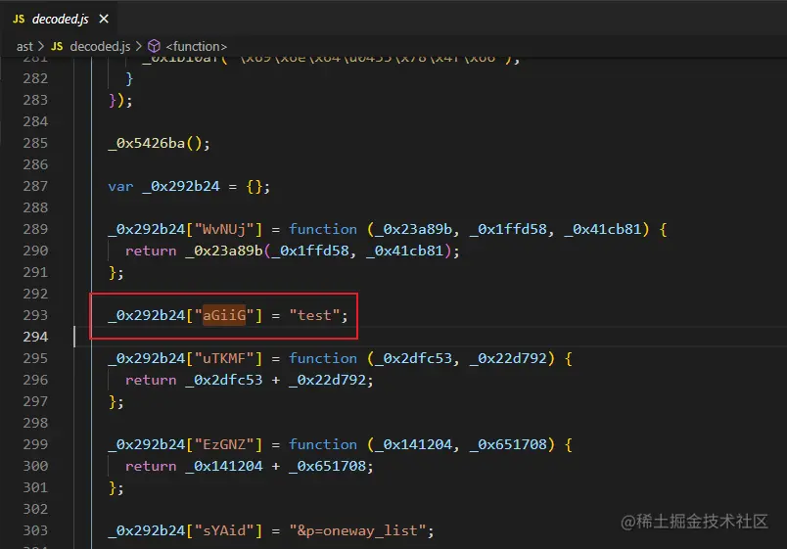Click function keyword on line 299
787x549 pixels.
[323, 444]
